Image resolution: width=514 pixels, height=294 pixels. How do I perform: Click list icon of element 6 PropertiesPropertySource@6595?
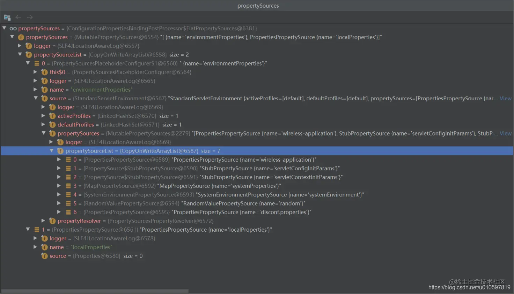[x=68, y=212]
